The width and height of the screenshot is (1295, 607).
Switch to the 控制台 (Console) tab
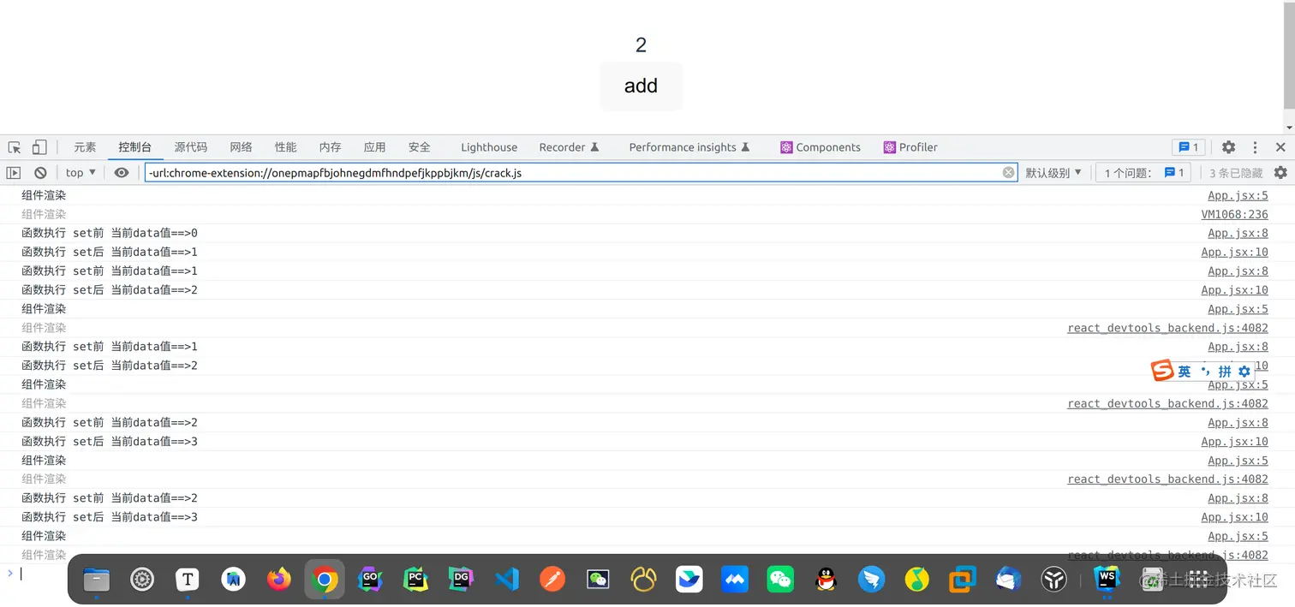click(x=135, y=147)
